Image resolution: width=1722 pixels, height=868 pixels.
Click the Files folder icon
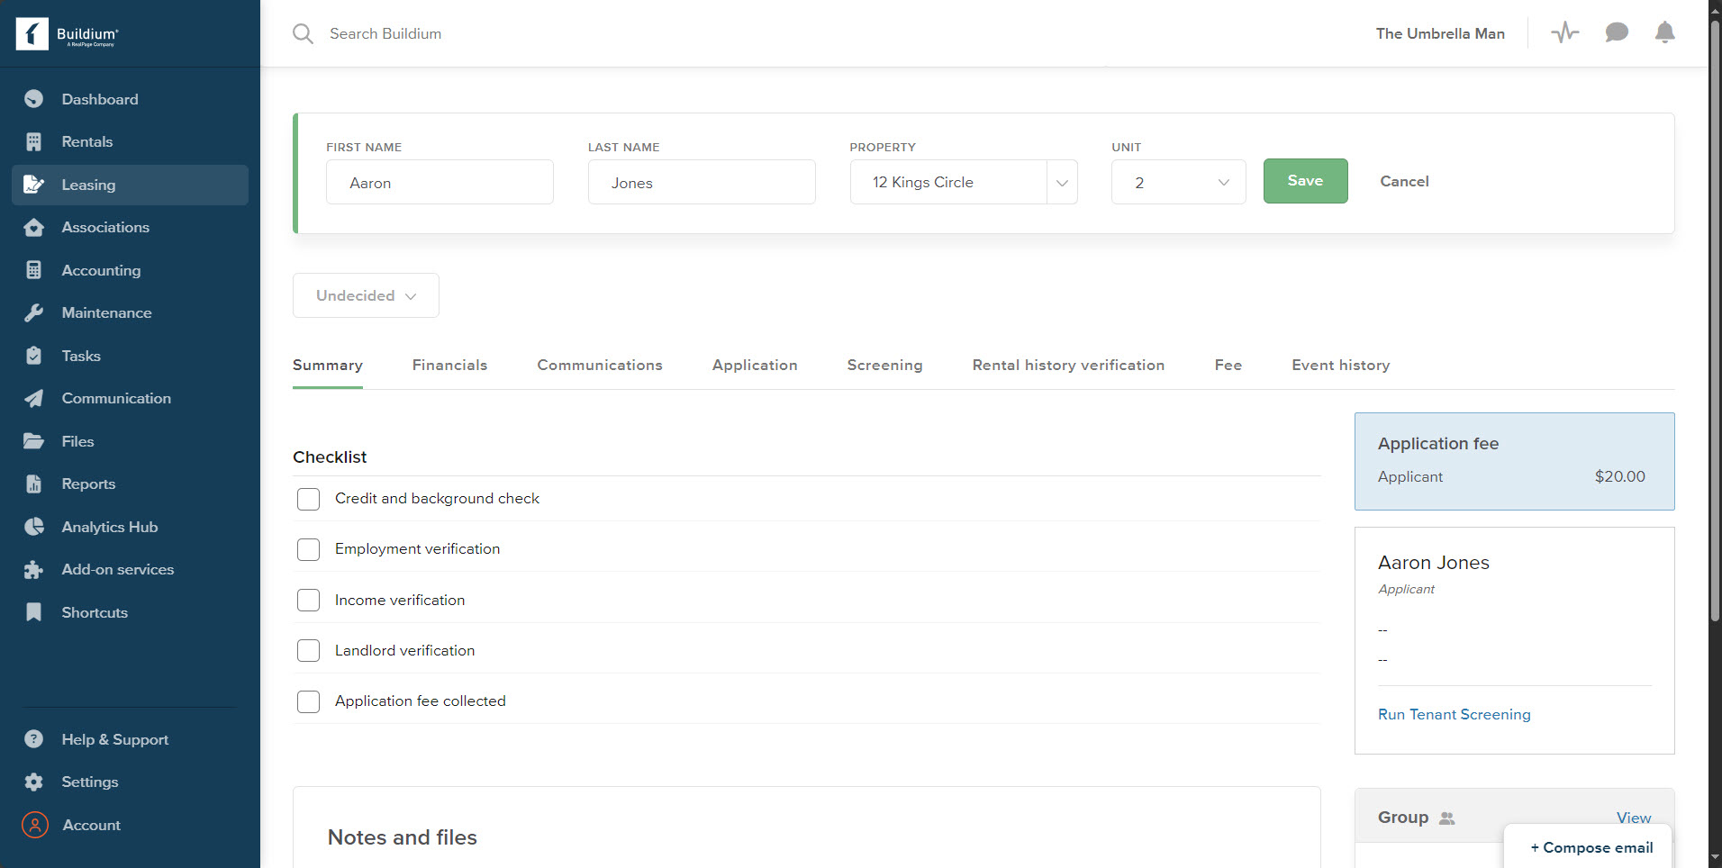[x=34, y=441]
